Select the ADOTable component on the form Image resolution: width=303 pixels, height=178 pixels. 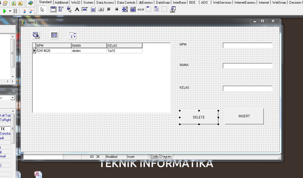[x=54, y=35]
